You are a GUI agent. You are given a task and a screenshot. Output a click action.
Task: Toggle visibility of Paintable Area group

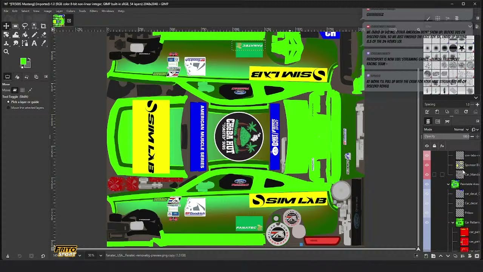pos(427,184)
